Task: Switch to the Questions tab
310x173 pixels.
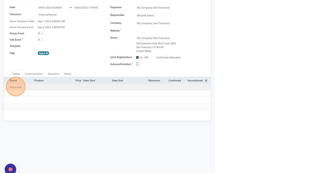Action: pyautogui.click(x=54, y=74)
